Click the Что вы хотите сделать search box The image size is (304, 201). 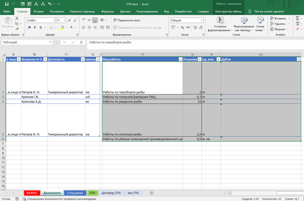266,11
